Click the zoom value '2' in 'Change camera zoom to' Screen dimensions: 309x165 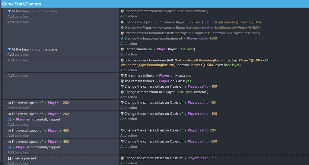(x=164, y=92)
